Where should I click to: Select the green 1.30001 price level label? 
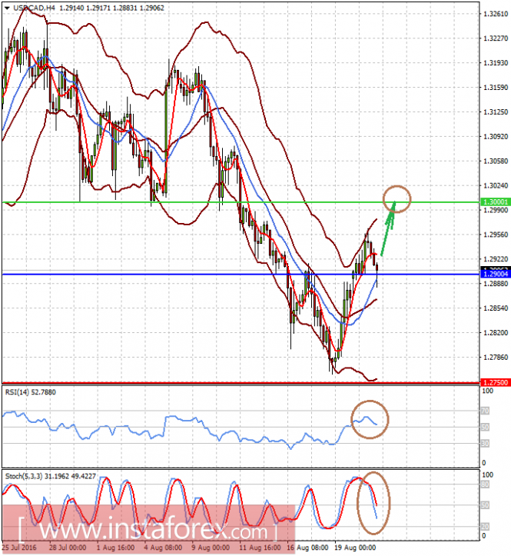pos(496,201)
